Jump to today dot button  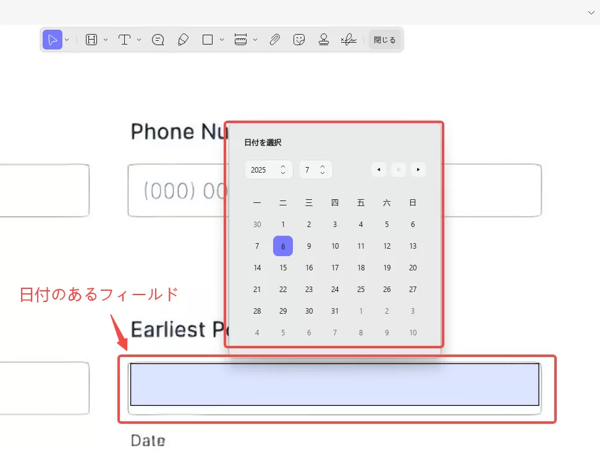399,170
